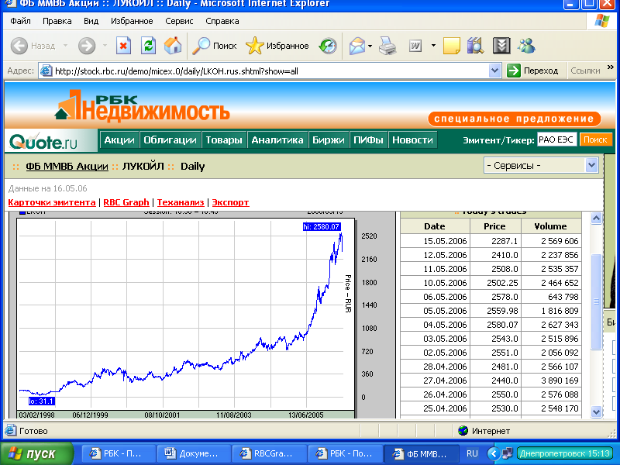The image size is (620, 465).
Task: Print the page with printer icon
Action: [387, 46]
